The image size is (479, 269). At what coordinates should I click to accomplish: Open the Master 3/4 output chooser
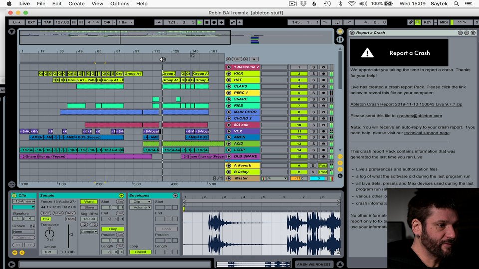[274, 178]
